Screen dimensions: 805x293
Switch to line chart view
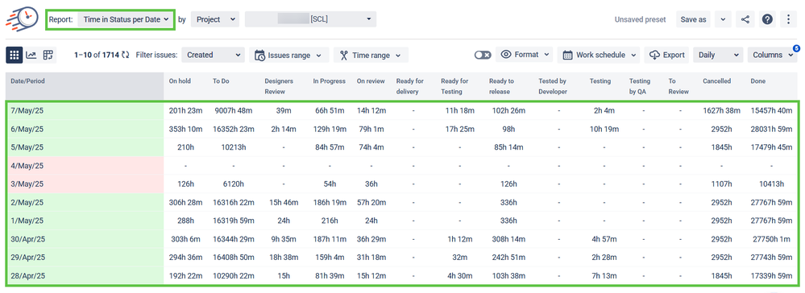tap(31, 55)
